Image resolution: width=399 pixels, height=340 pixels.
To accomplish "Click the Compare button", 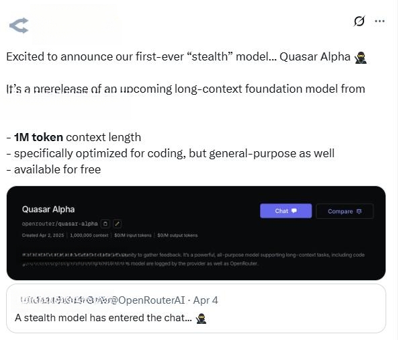I will 345,211.
